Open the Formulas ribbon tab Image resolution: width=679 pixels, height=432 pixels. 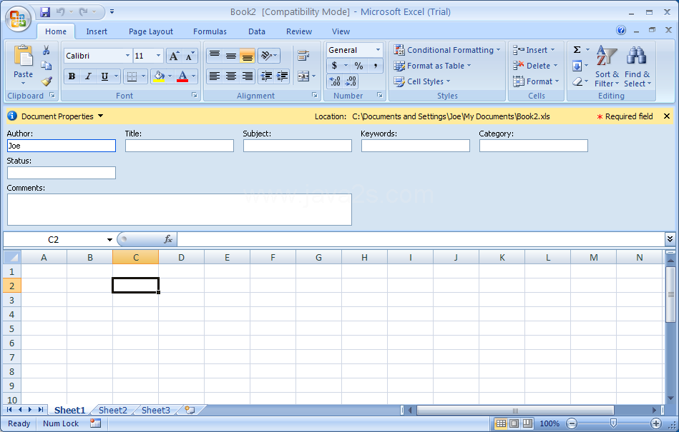210,31
